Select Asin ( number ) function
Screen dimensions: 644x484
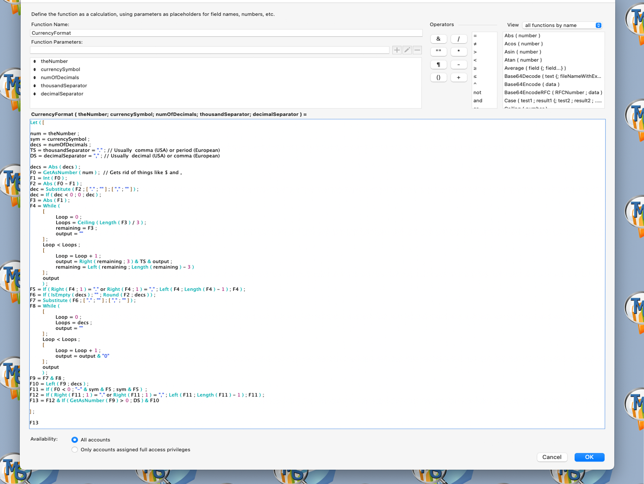click(x=553, y=52)
